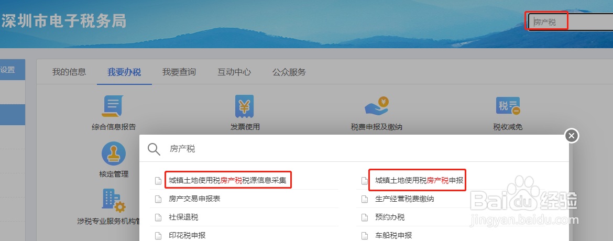This screenshot has width=613, height=241.
Task: Open 综合信息报告 icon
Action: coord(113,106)
